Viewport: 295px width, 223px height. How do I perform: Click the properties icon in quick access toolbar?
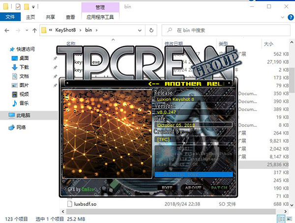coord(18,7)
